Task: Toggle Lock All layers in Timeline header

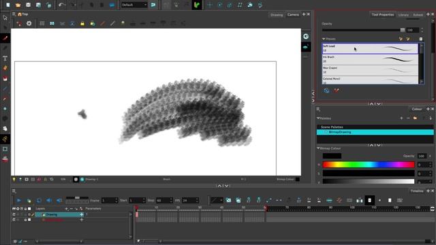Action: (25, 209)
